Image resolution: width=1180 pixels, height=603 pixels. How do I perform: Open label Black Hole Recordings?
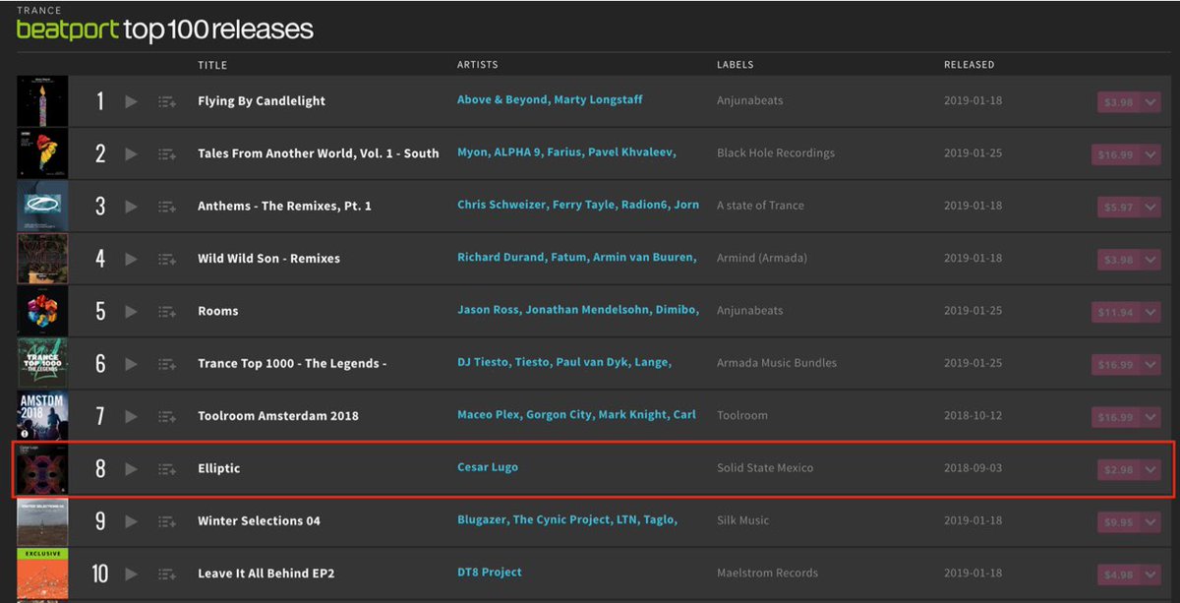point(776,153)
